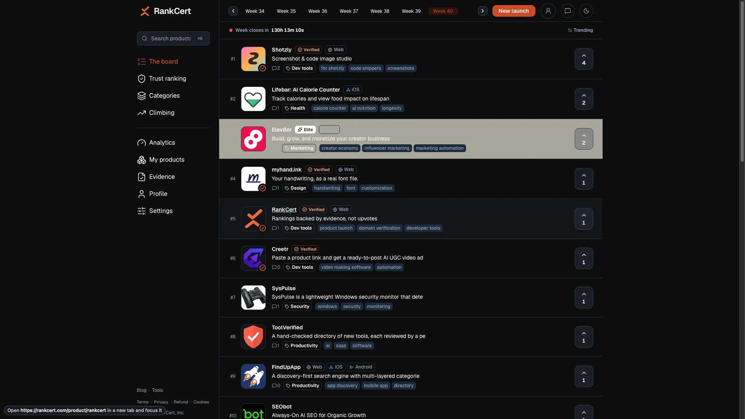Upvote Lifebar: AI Calorie Counter

584,99
